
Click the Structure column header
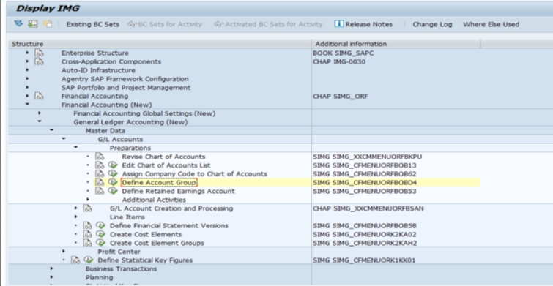click(160, 44)
